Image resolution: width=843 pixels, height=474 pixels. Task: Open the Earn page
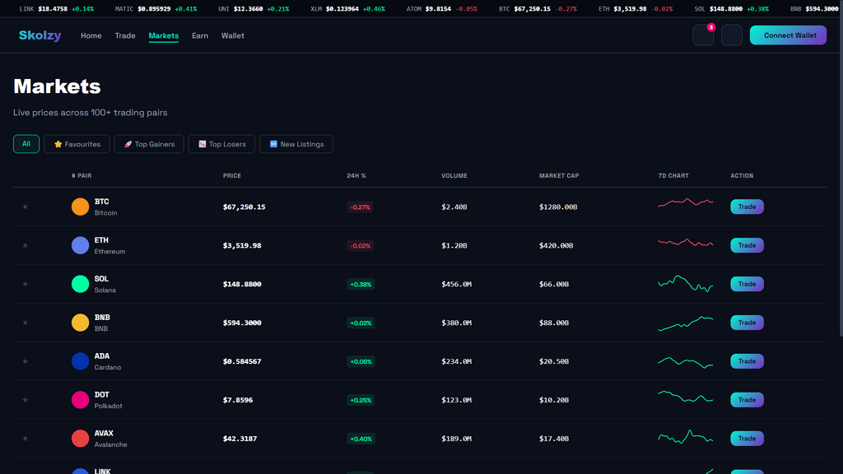coord(200,35)
